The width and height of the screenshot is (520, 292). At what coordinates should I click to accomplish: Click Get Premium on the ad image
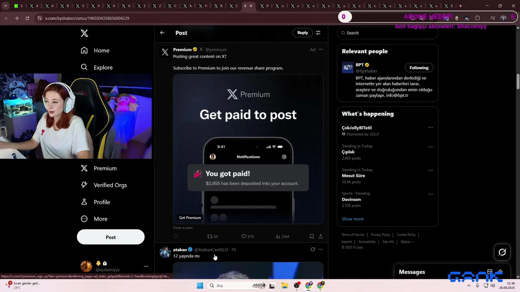coord(190,218)
